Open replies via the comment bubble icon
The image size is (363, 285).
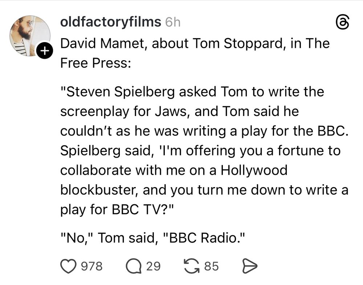pos(134,266)
